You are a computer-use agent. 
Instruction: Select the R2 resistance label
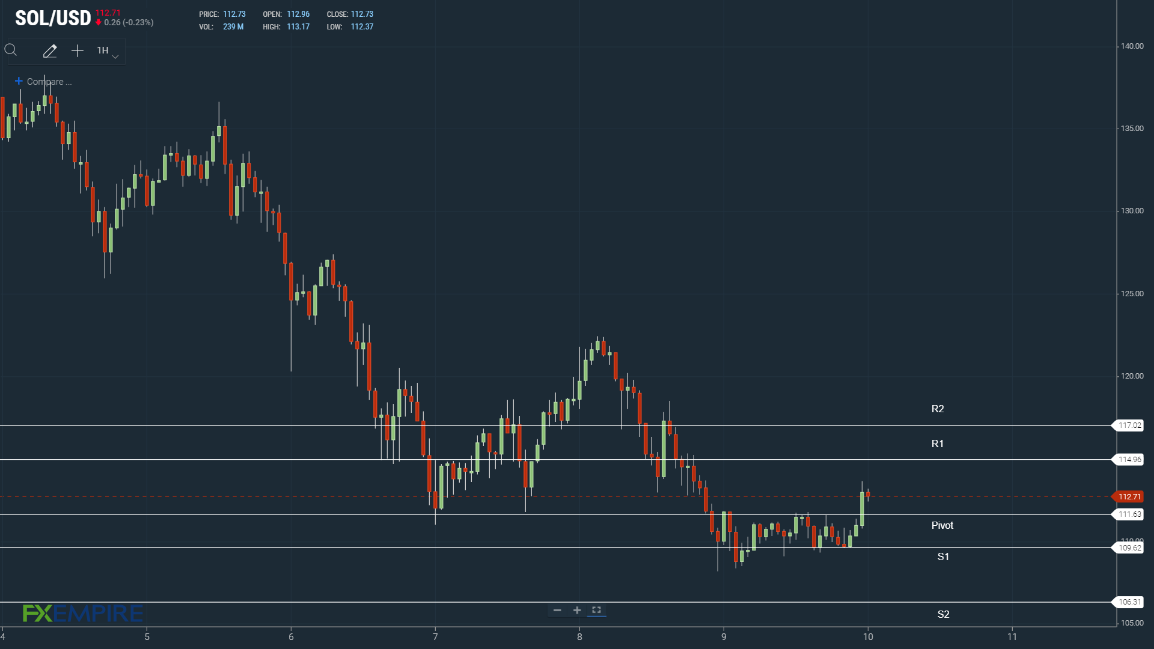tap(938, 409)
